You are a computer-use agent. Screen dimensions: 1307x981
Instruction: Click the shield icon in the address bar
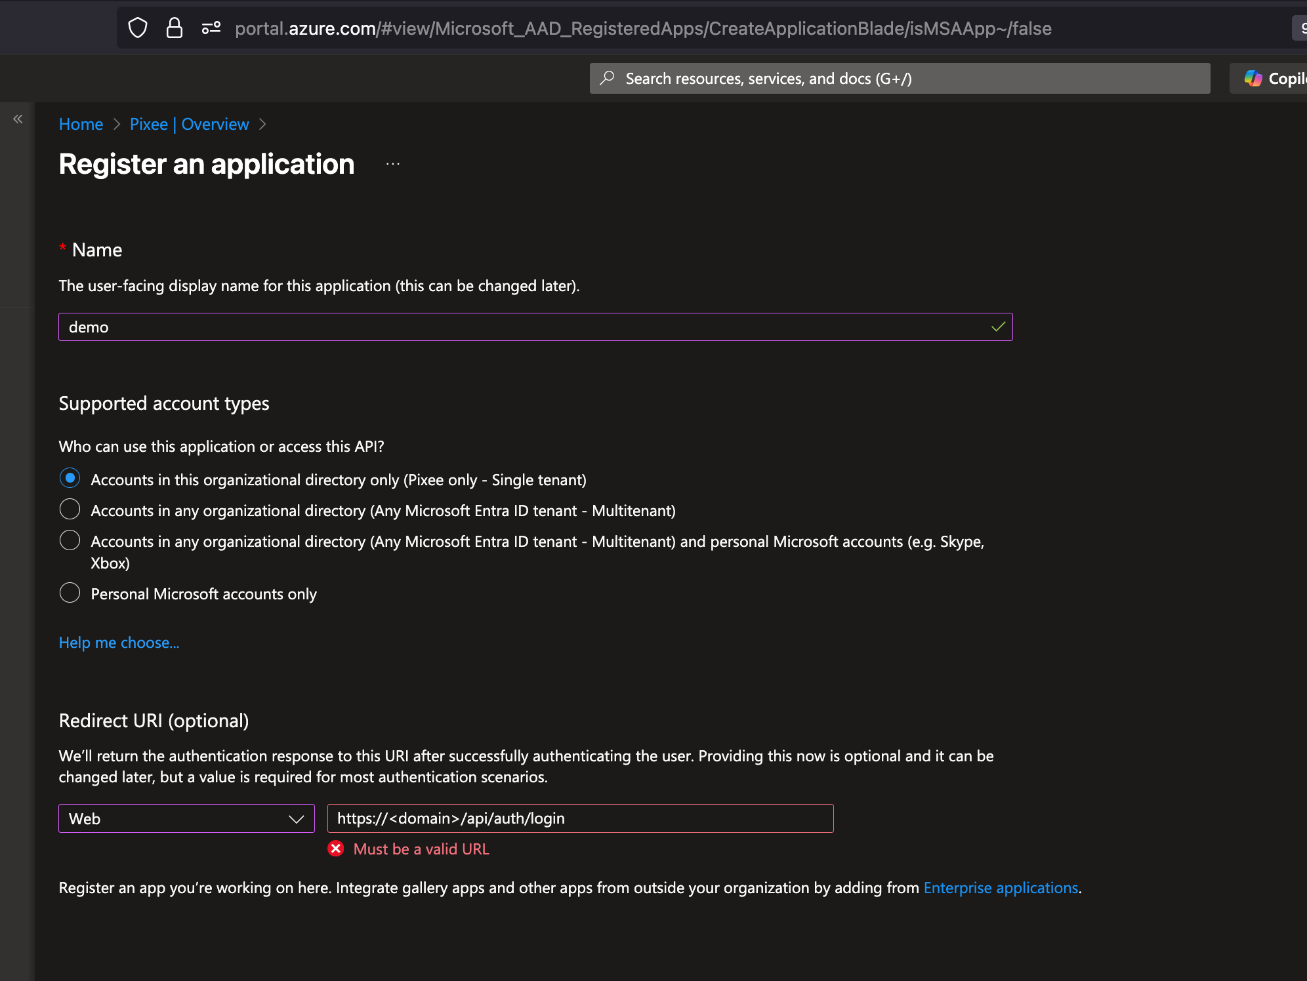(137, 28)
